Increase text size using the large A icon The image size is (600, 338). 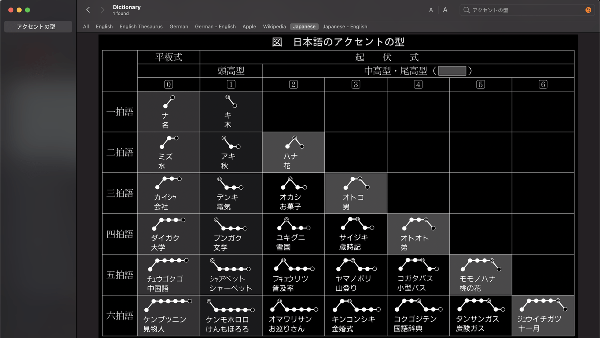pos(445,10)
